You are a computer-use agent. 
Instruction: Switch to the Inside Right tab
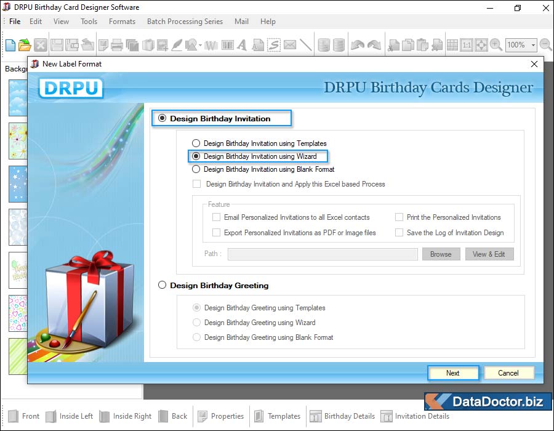pyautogui.click(x=126, y=416)
